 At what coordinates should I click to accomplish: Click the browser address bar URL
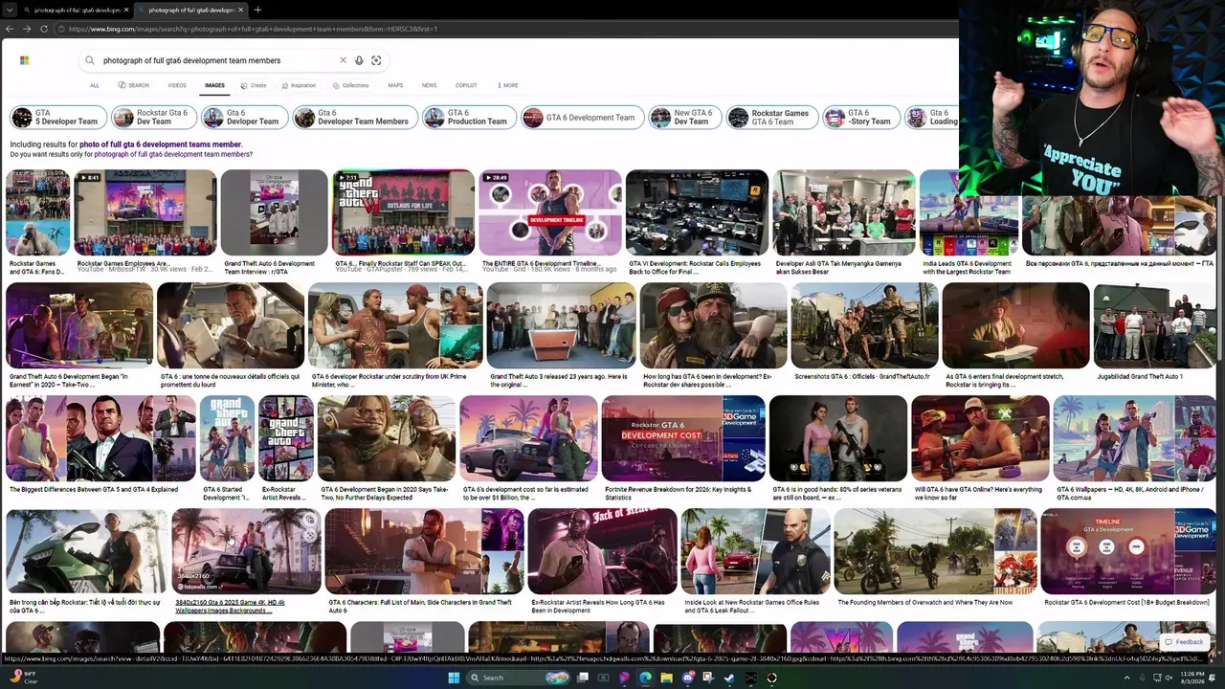253,29
